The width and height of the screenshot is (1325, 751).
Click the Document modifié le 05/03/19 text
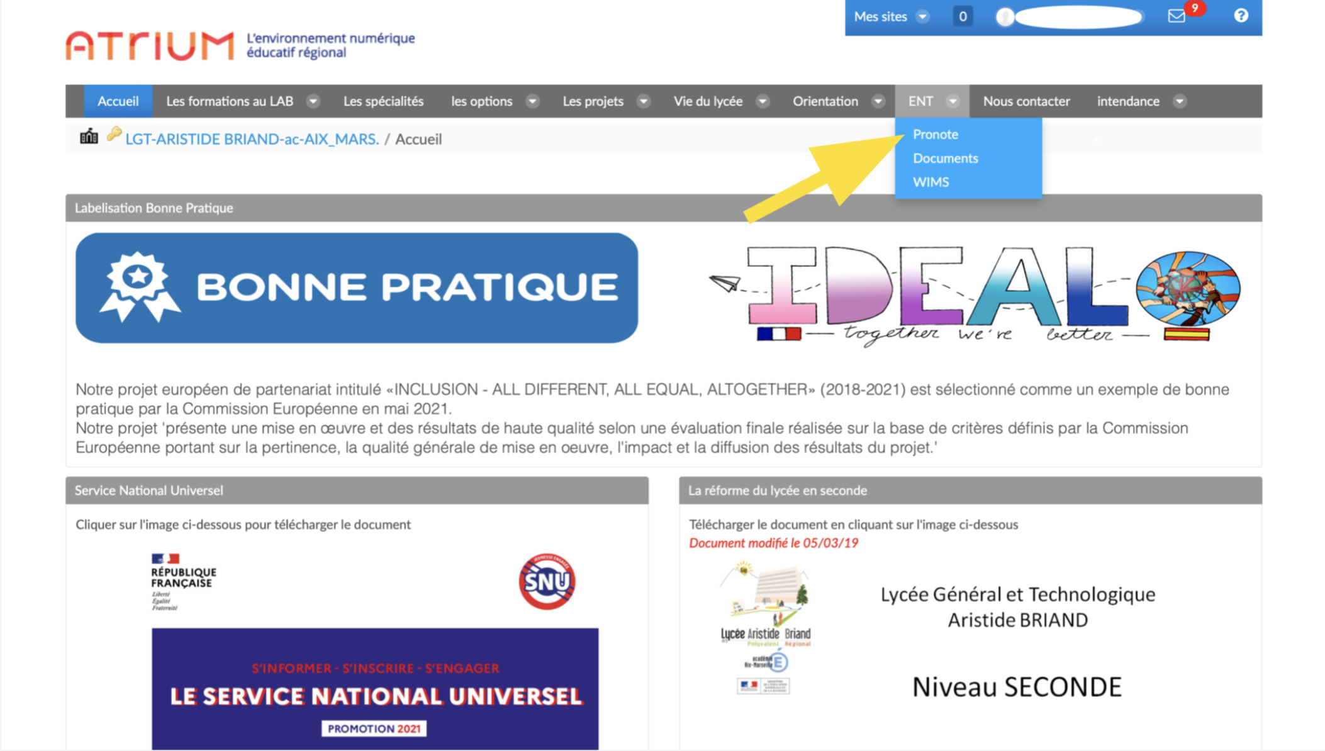(773, 543)
